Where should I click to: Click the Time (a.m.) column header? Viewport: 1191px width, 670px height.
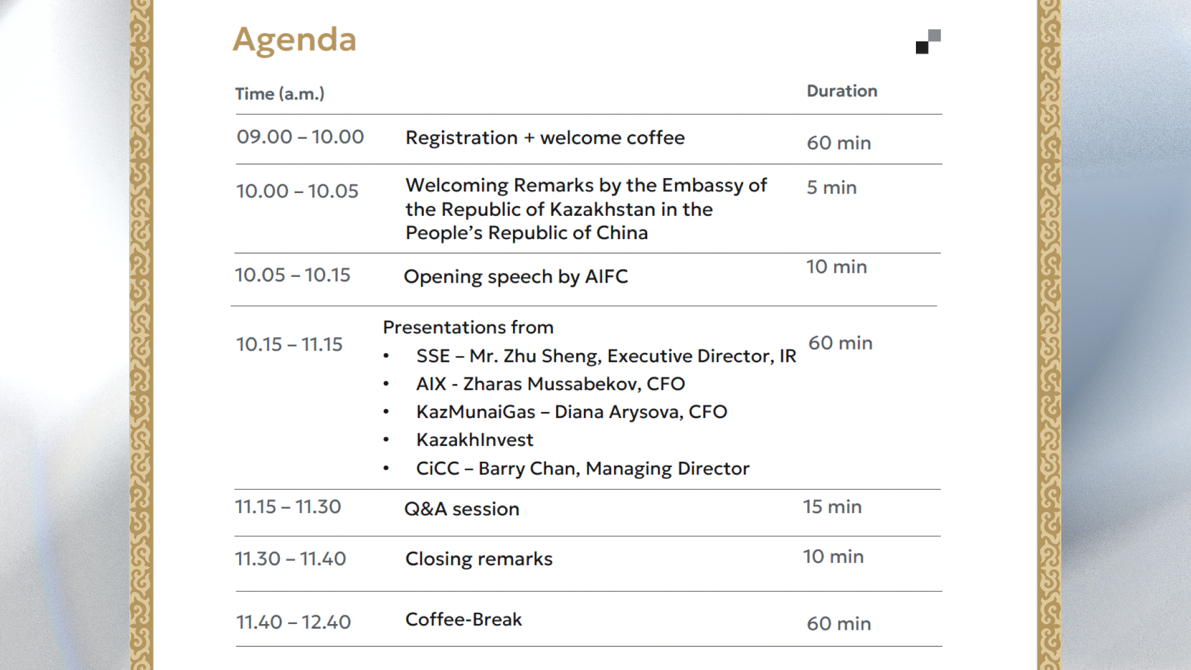pos(280,94)
